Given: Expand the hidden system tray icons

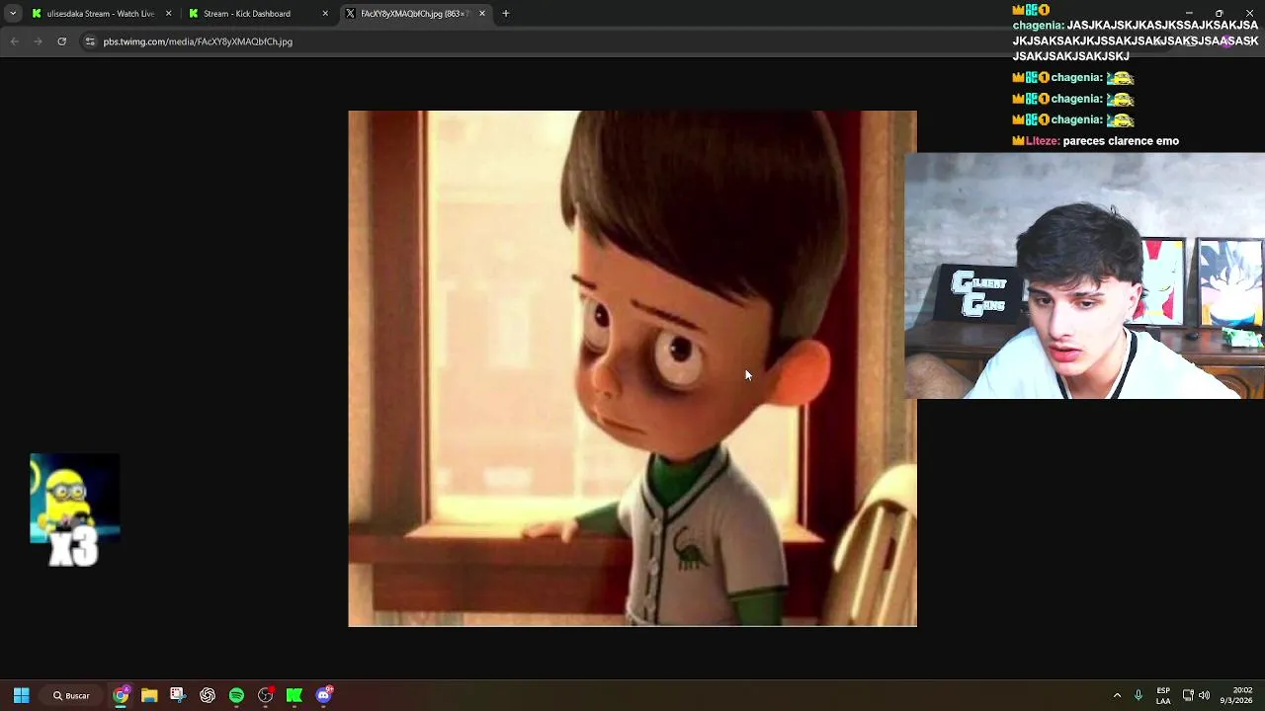Looking at the screenshot, I should pos(1117,695).
